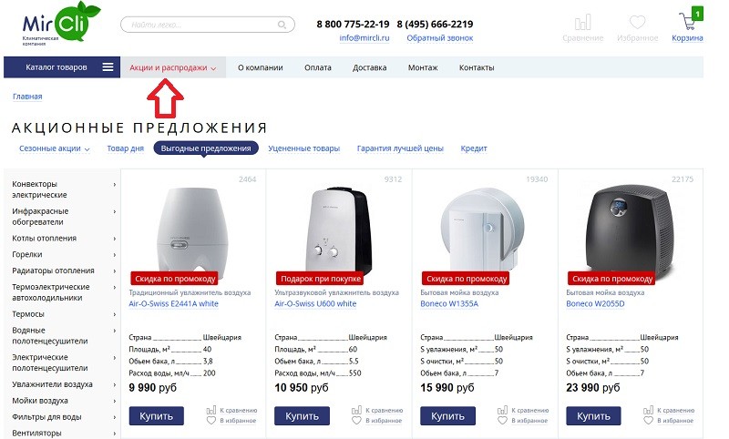Open the Каталог товаров hamburger menu icon
The height and width of the screenshot is (439, 729).
coord(108,67)
